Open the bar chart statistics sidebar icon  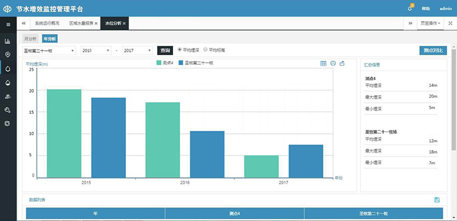[x=7, y=41]
